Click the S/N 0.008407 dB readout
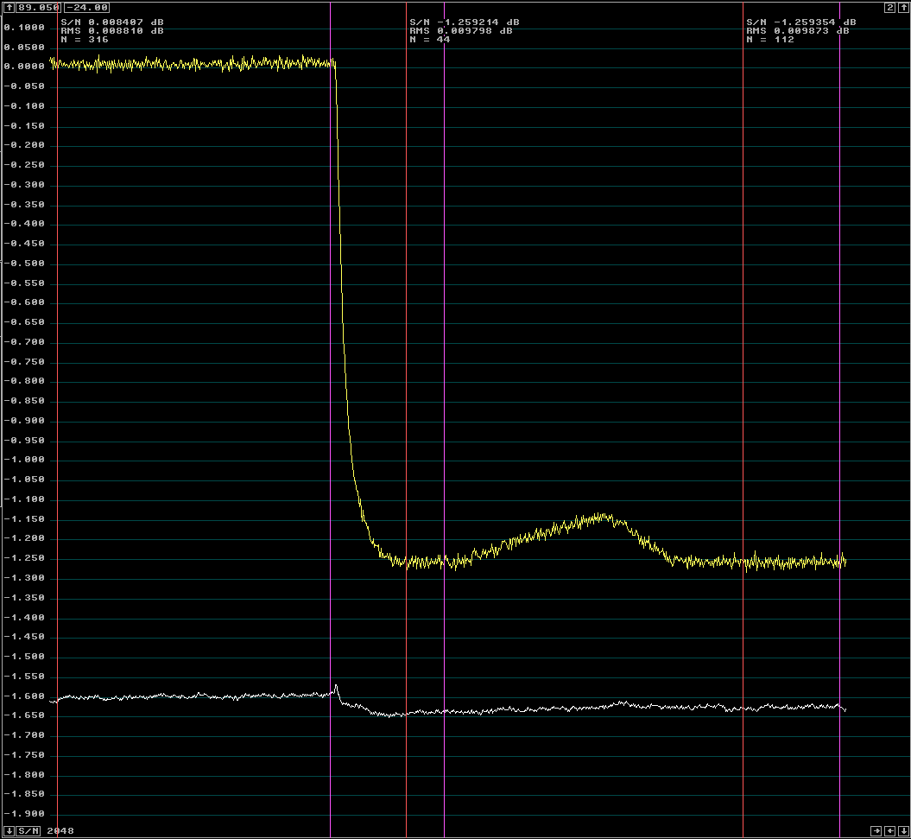Image resolution: width=911 pixels, height=839 pixels. coord(112,22)
